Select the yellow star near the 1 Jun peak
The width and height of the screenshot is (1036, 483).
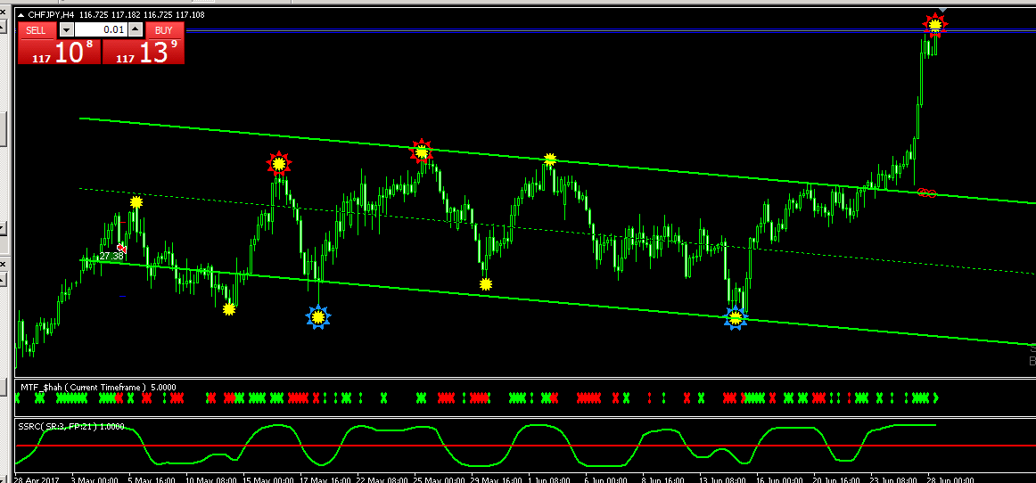pyautogui.click(x=550, y=160)
